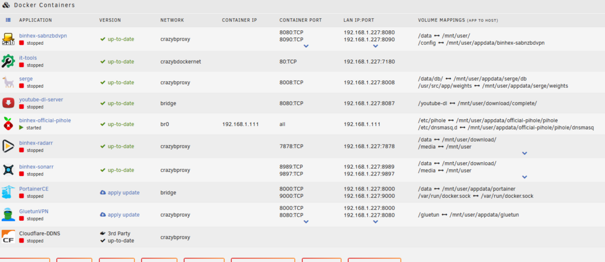This screenshot has height=262, width=605.
Task: Click the PortainerCE crane icon
Action: 8,192
